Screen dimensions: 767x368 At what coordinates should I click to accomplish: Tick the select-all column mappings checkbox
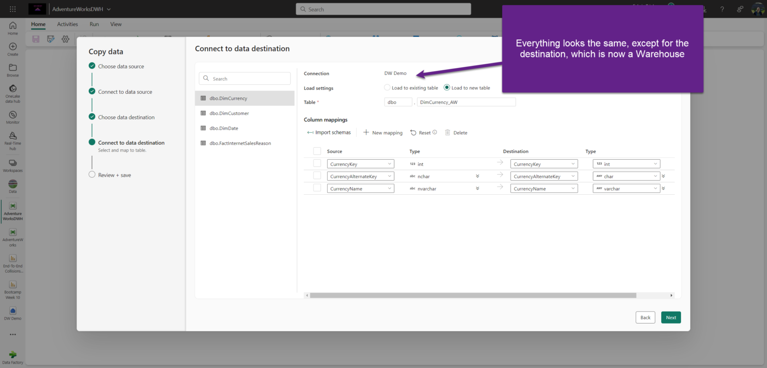(x=317, y=151)
